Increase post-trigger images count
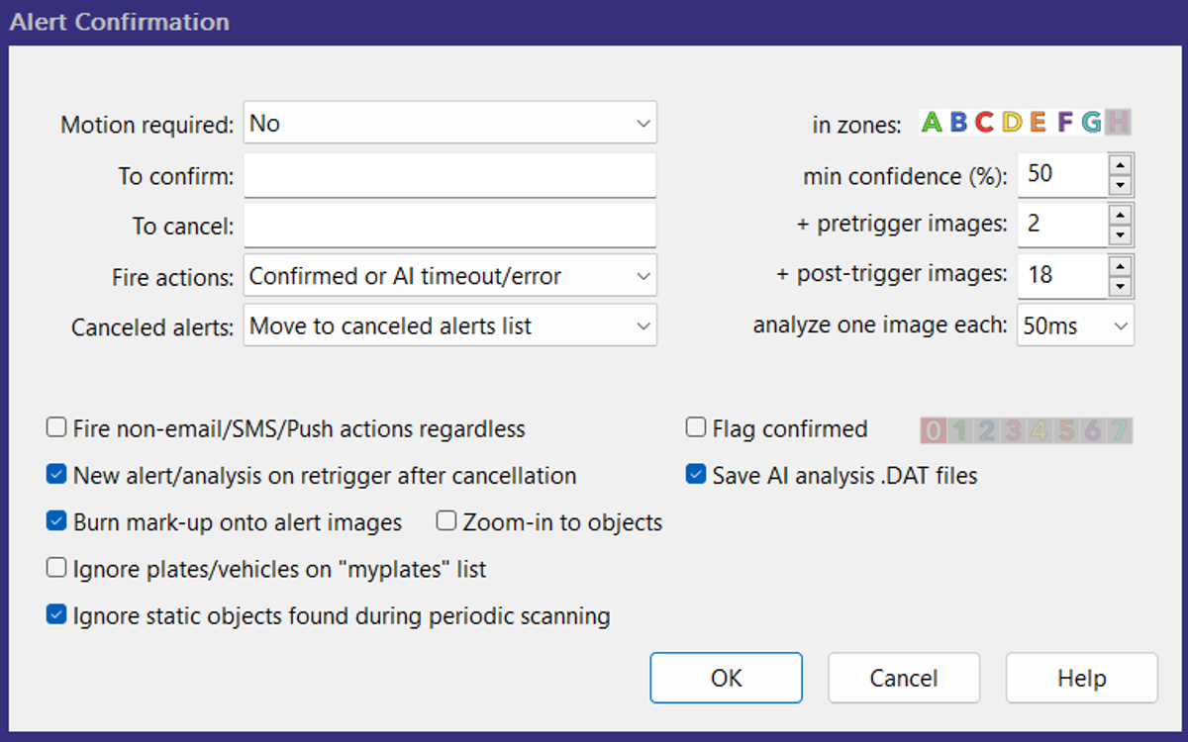The width and height of the screenshot is (1188, 742). 1120,265
